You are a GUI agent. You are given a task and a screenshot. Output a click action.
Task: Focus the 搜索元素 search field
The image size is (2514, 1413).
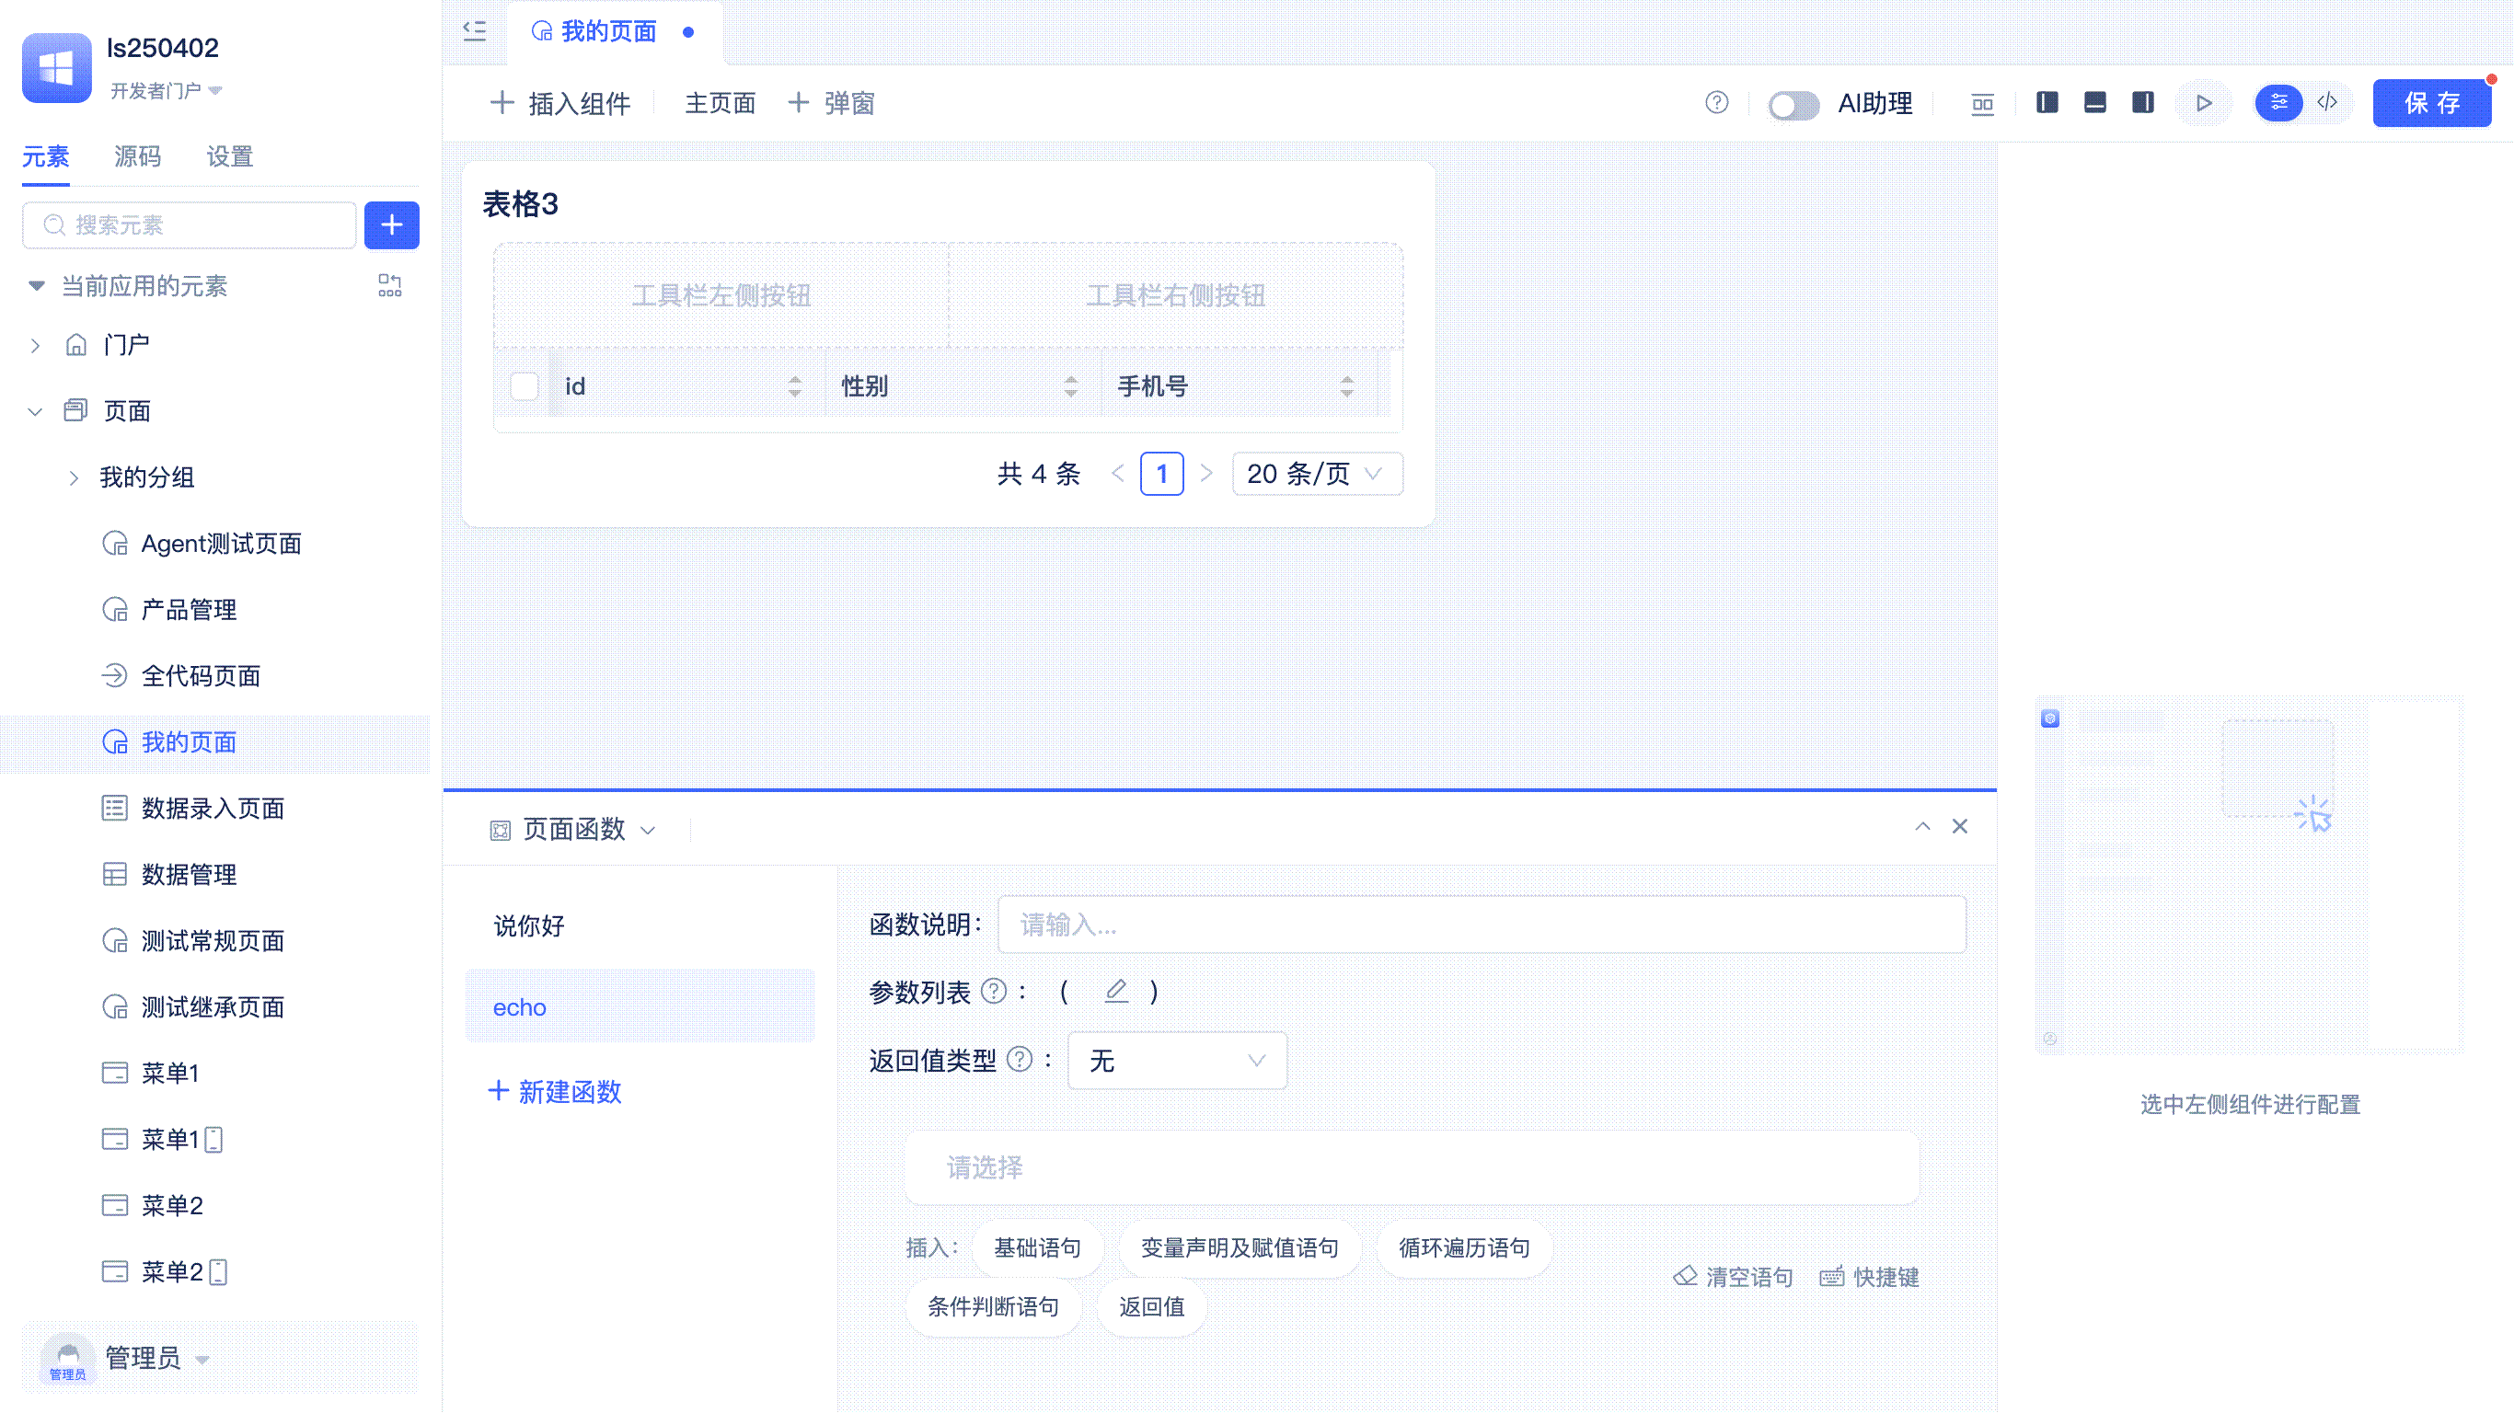pyautogui.click(x=190, y=225)
